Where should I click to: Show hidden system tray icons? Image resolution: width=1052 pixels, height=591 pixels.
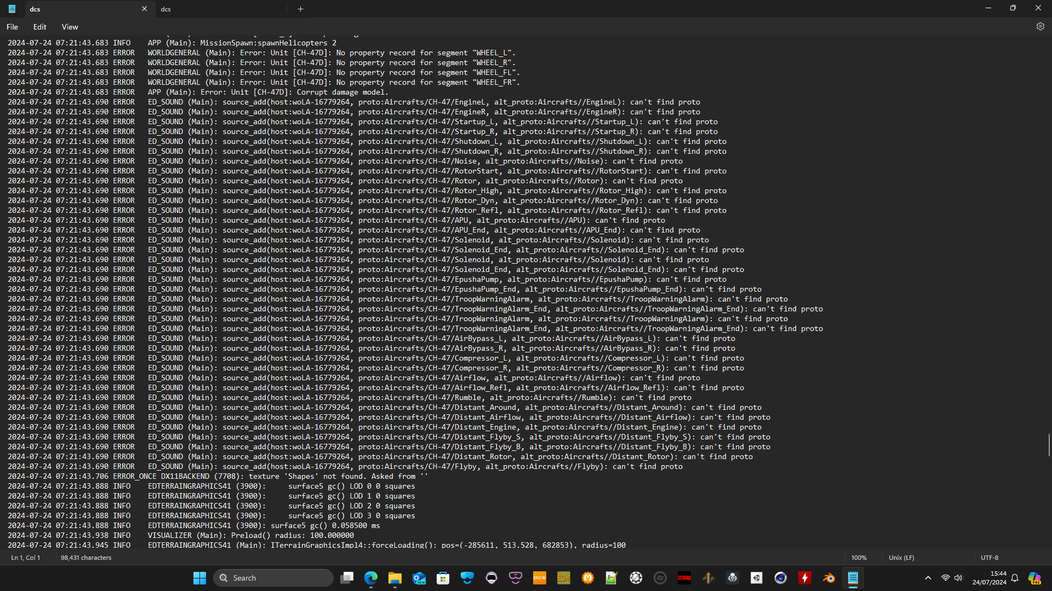point(928,578)
